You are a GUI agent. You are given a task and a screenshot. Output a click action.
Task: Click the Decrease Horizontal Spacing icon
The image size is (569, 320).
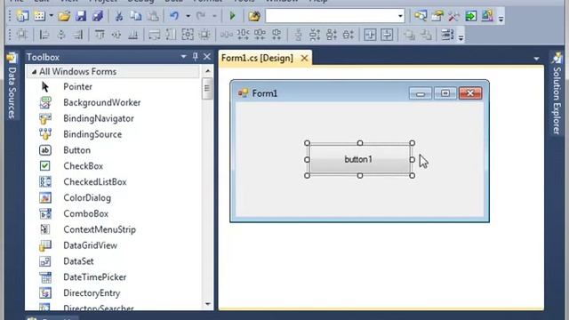[x=260, y=35]
